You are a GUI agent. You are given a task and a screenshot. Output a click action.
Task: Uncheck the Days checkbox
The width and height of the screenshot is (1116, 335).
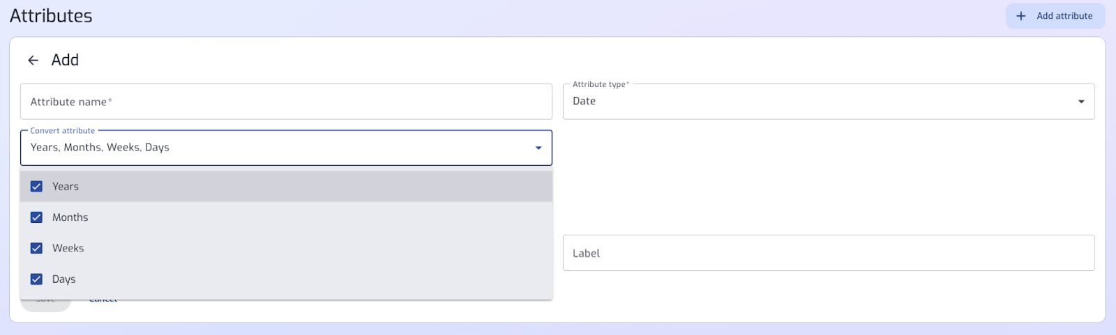click(37, 279)
